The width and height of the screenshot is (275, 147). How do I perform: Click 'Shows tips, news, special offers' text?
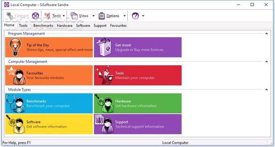point(59,50)
